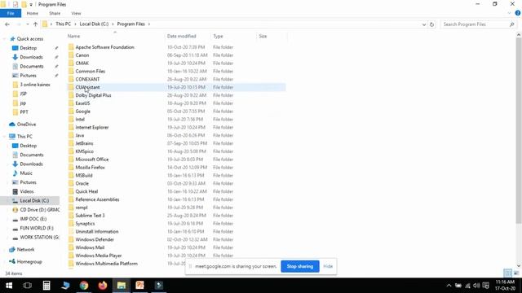
Task: Open the Windows Start menu
Action: coord(9,286)
